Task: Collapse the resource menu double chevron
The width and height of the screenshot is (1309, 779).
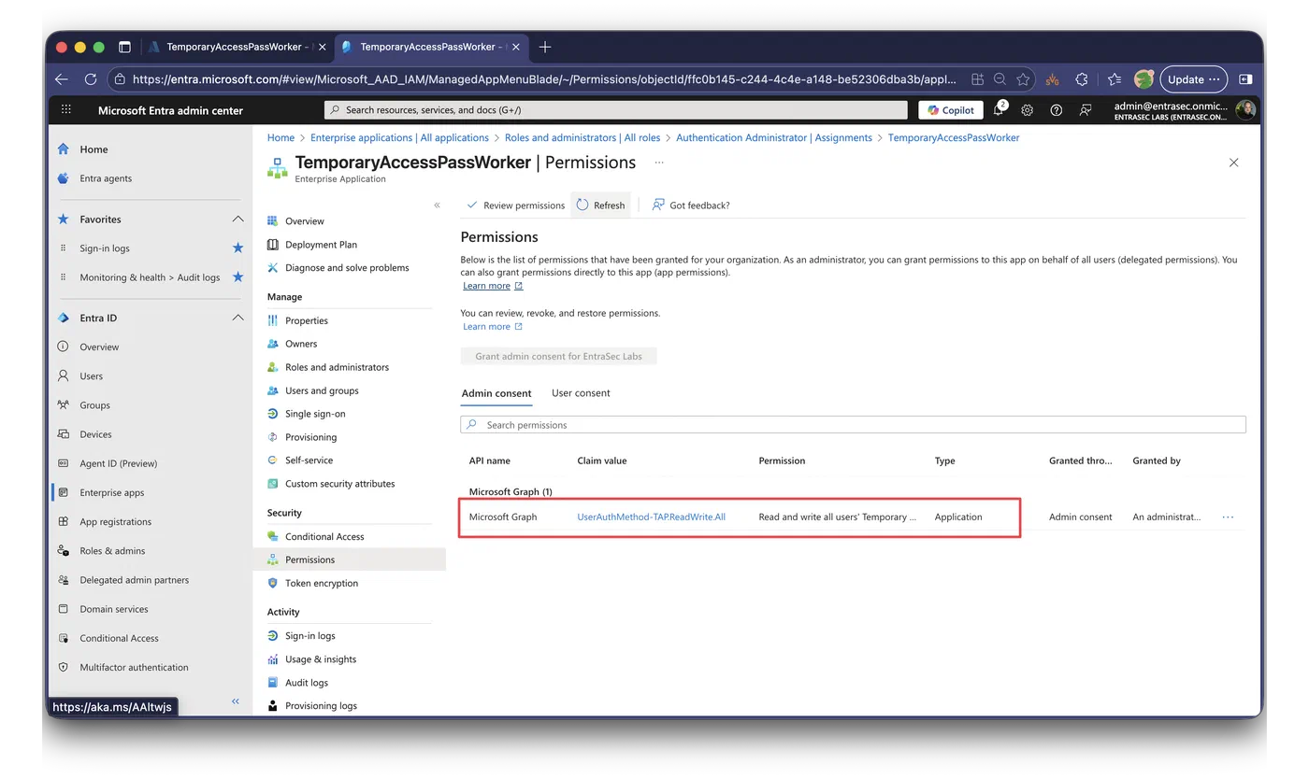Action: 437,205
